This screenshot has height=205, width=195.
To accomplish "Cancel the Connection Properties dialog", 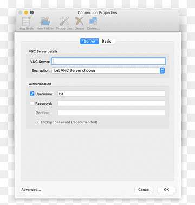I will [144, 190].
